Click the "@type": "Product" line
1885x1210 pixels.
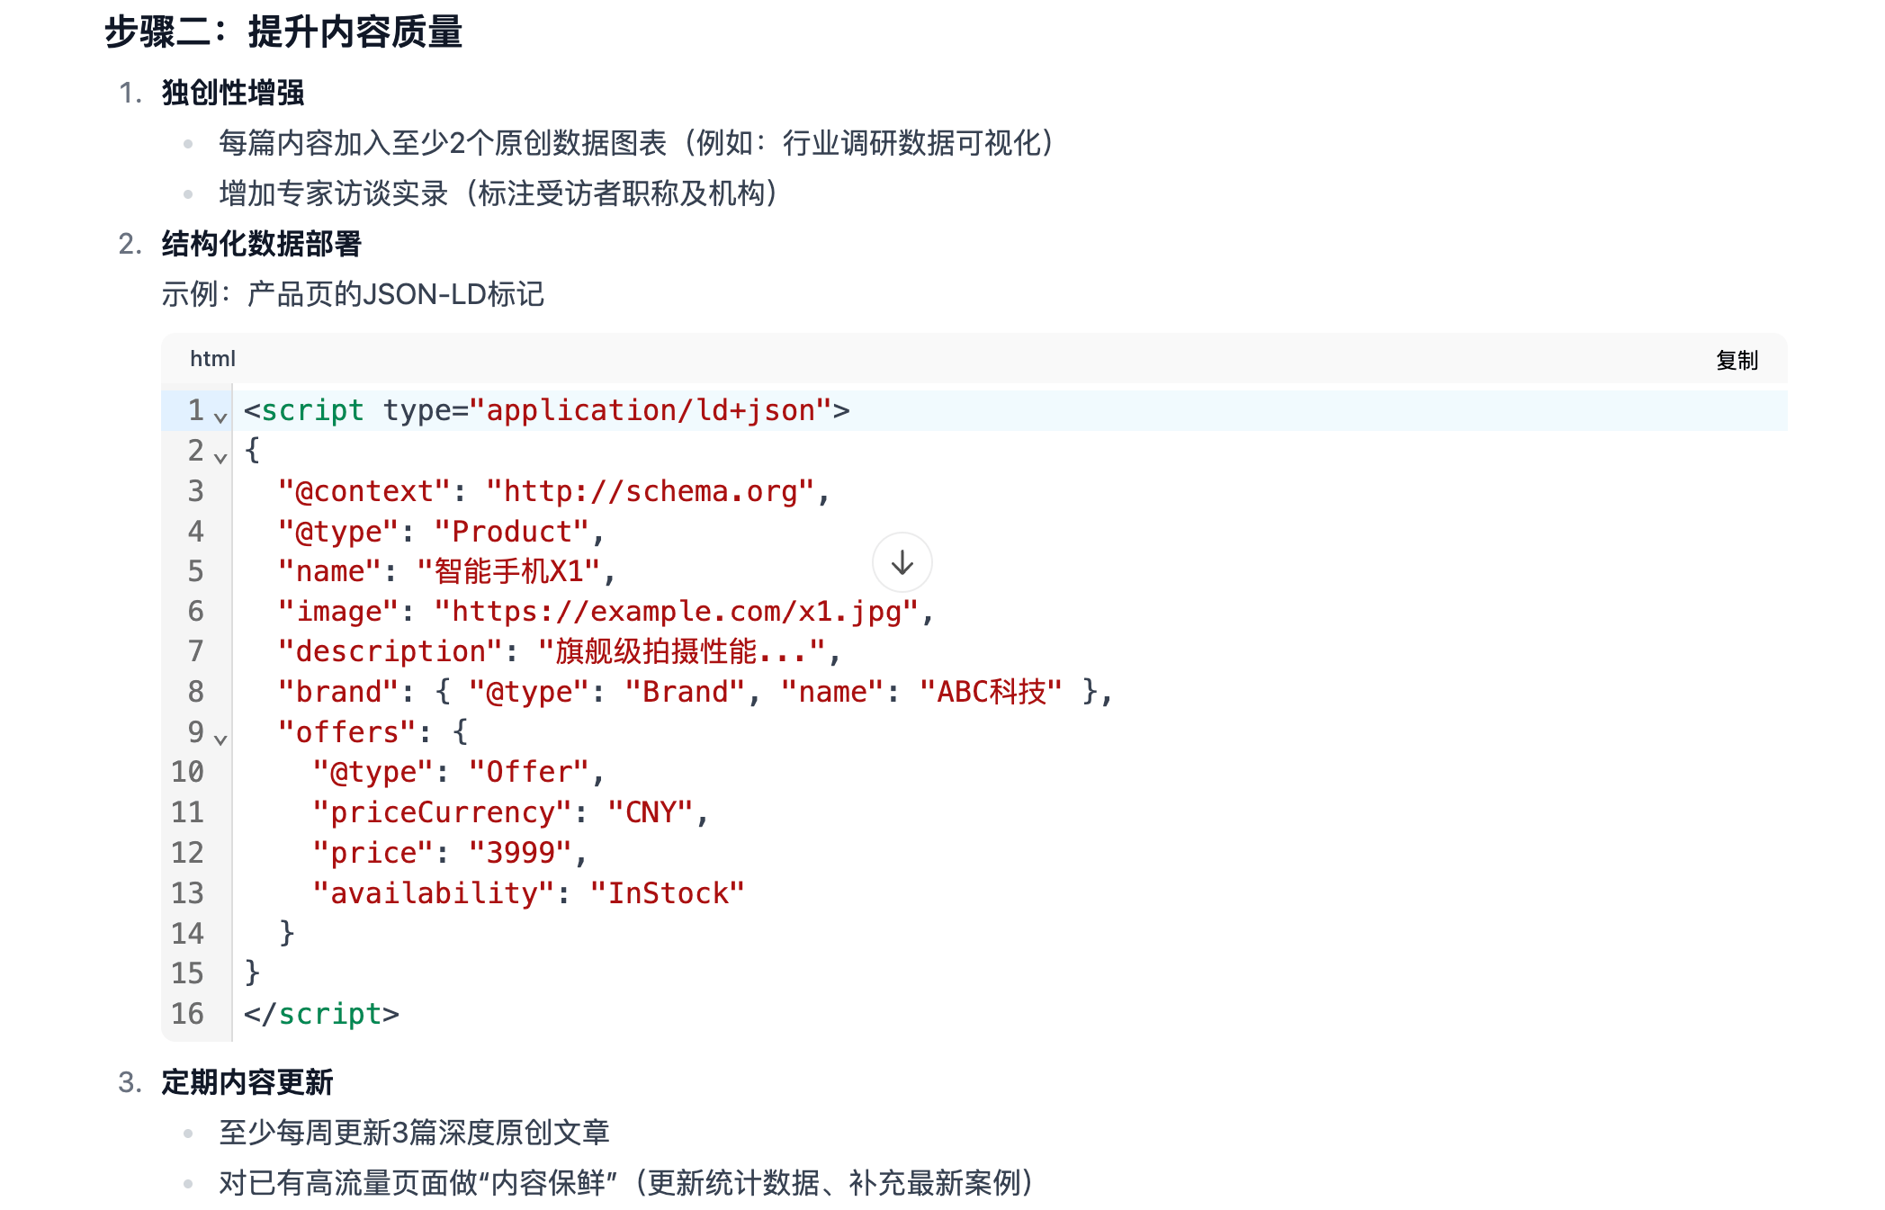pos(441,532)
